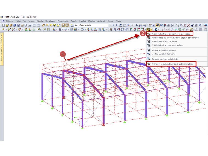Open the Tabela menu
This screenshot has height=156, width=208.
[74, 21]
